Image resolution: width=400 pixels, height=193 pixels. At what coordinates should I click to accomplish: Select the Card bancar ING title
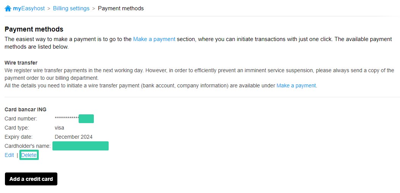(25, 110)
